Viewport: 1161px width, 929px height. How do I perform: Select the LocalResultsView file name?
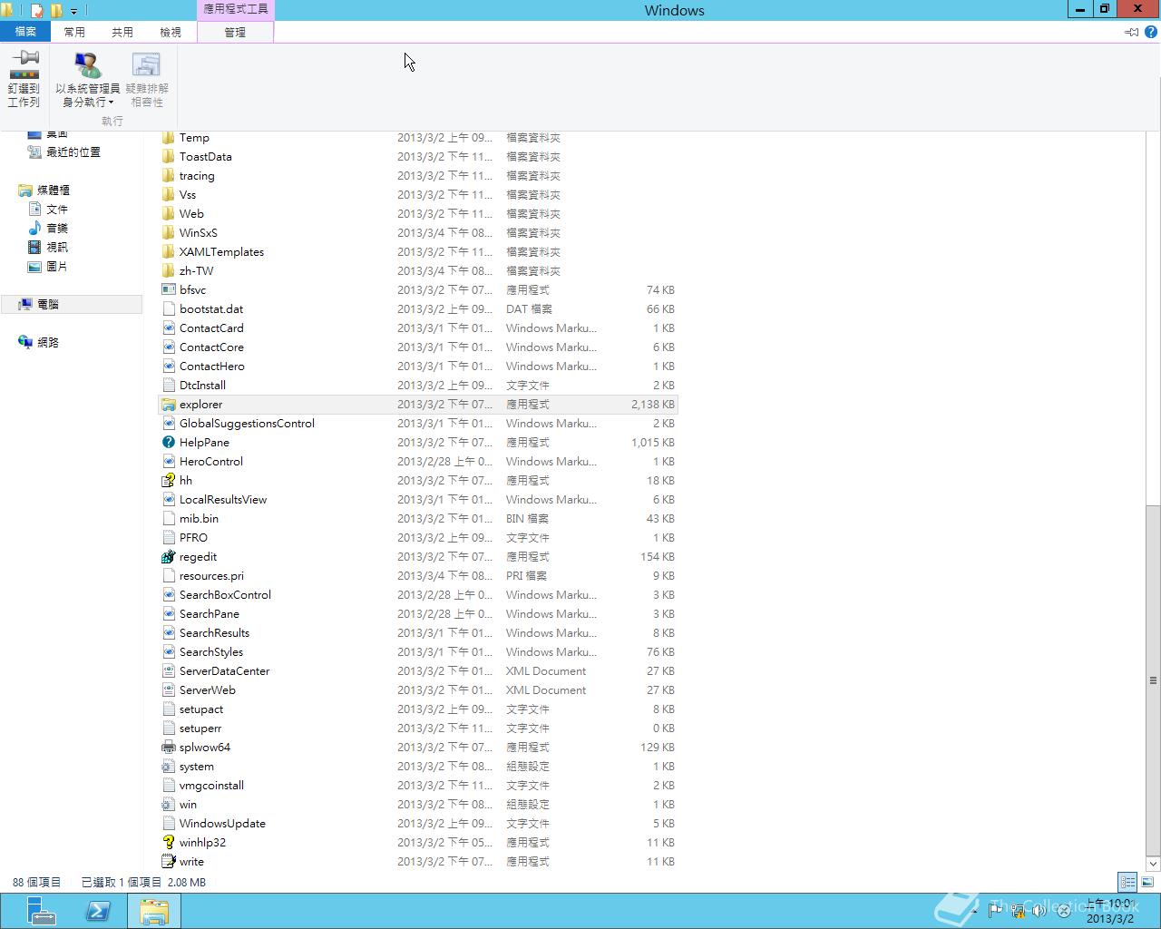pos(223,499)
